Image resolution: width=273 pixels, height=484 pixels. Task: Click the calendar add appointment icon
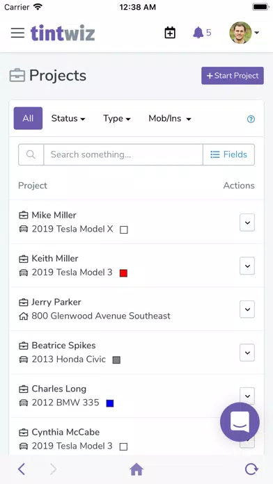(170, 33)
